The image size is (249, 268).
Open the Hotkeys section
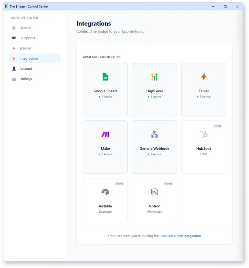[x=35, y=79]
